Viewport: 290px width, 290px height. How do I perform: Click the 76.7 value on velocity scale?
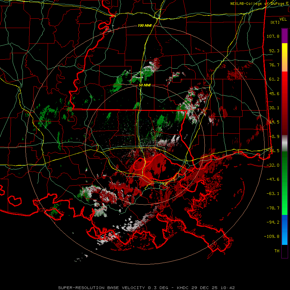[x=274, y=65]
